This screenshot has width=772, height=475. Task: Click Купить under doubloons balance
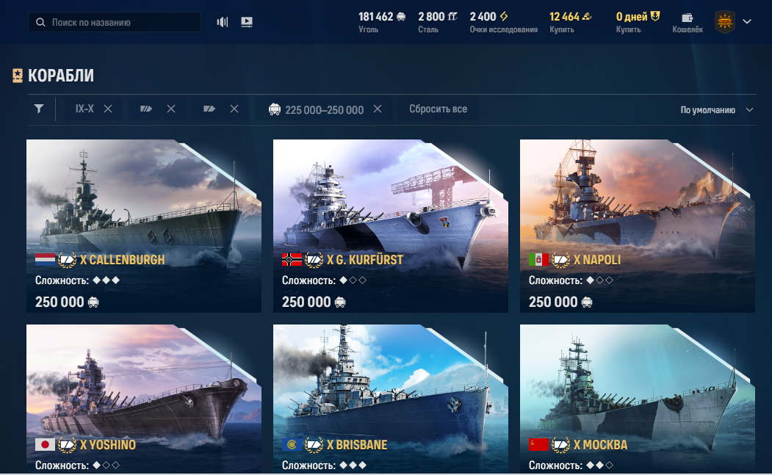(x=562, y=29)
